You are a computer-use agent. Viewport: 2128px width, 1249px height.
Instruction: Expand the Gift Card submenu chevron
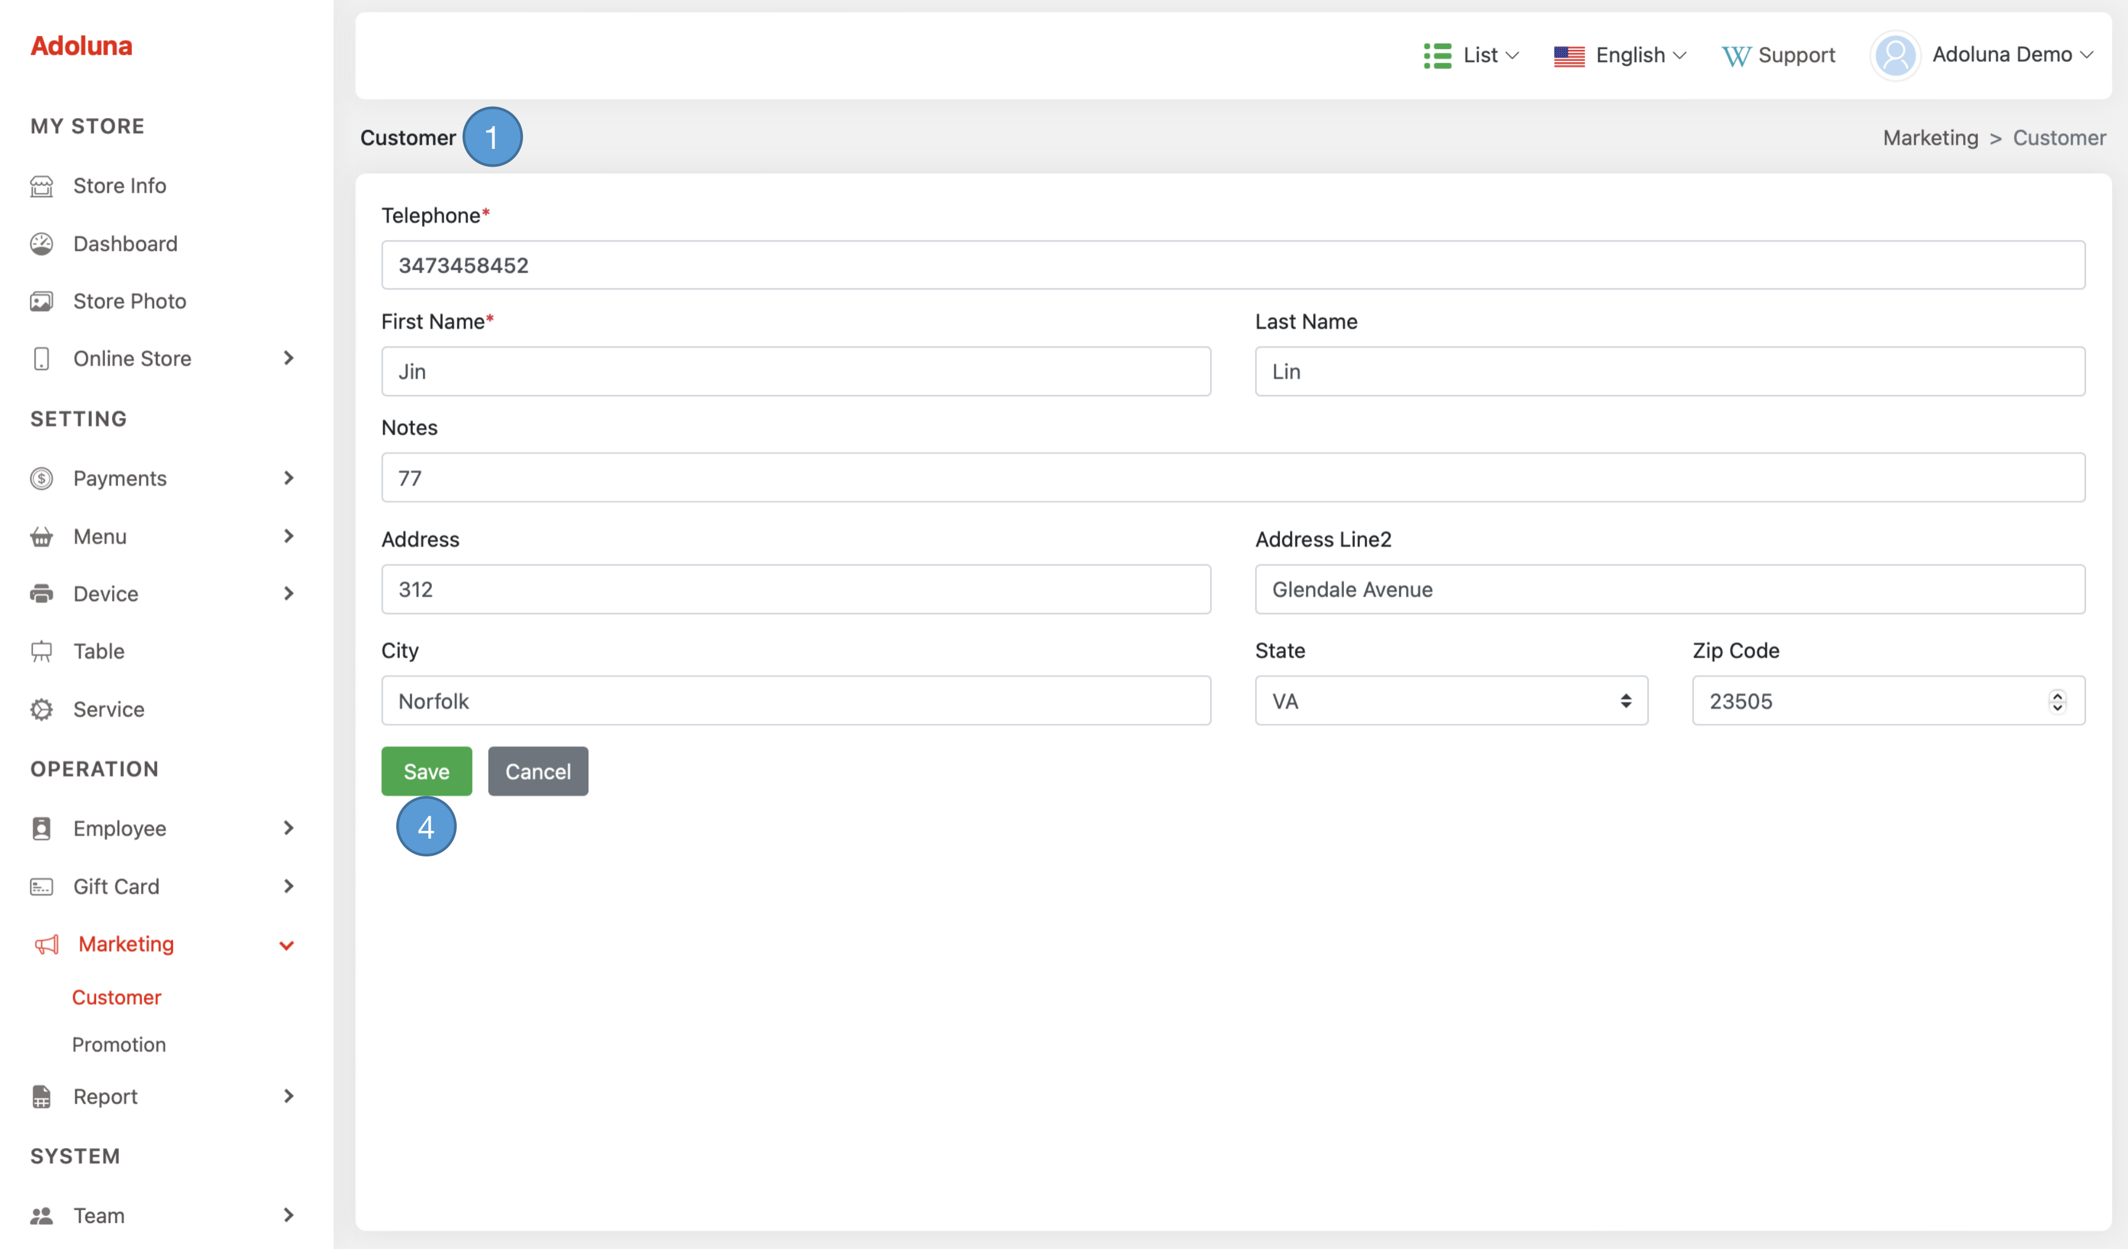coord(289,886)
